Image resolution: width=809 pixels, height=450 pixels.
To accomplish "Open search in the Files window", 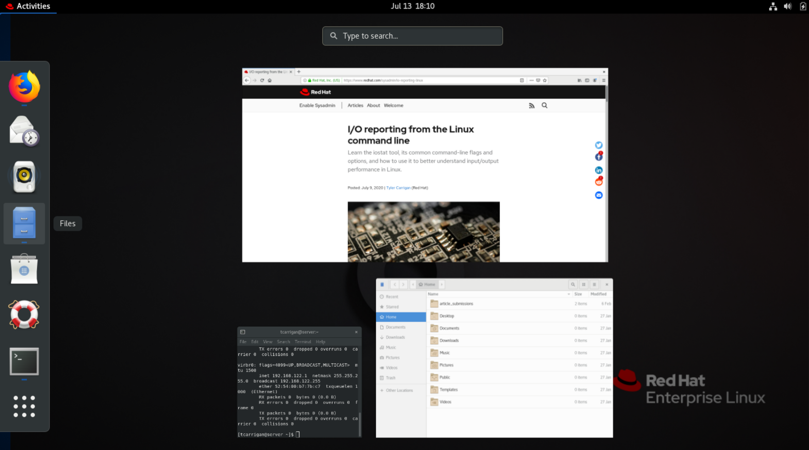I will click(573, 284).
